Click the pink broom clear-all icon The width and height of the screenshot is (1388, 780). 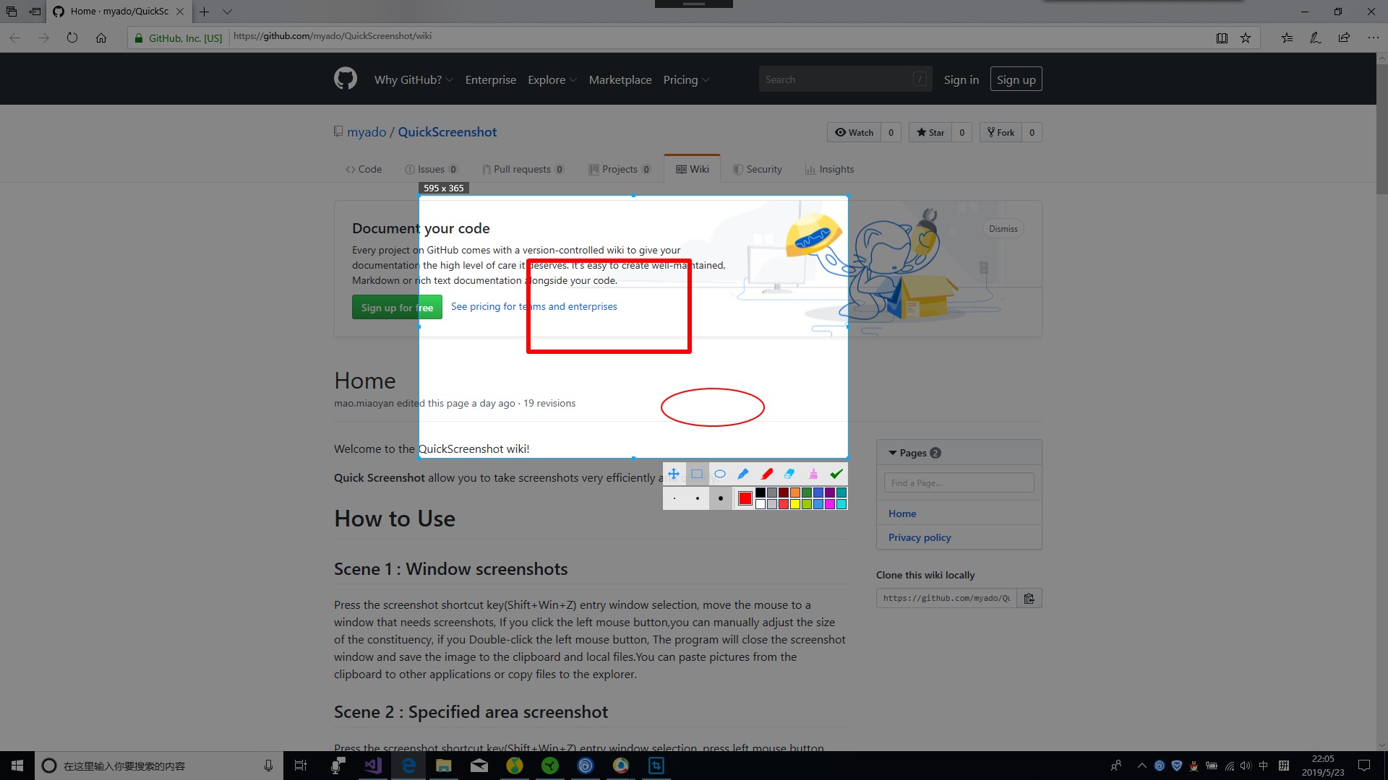(x=813, y=474)
